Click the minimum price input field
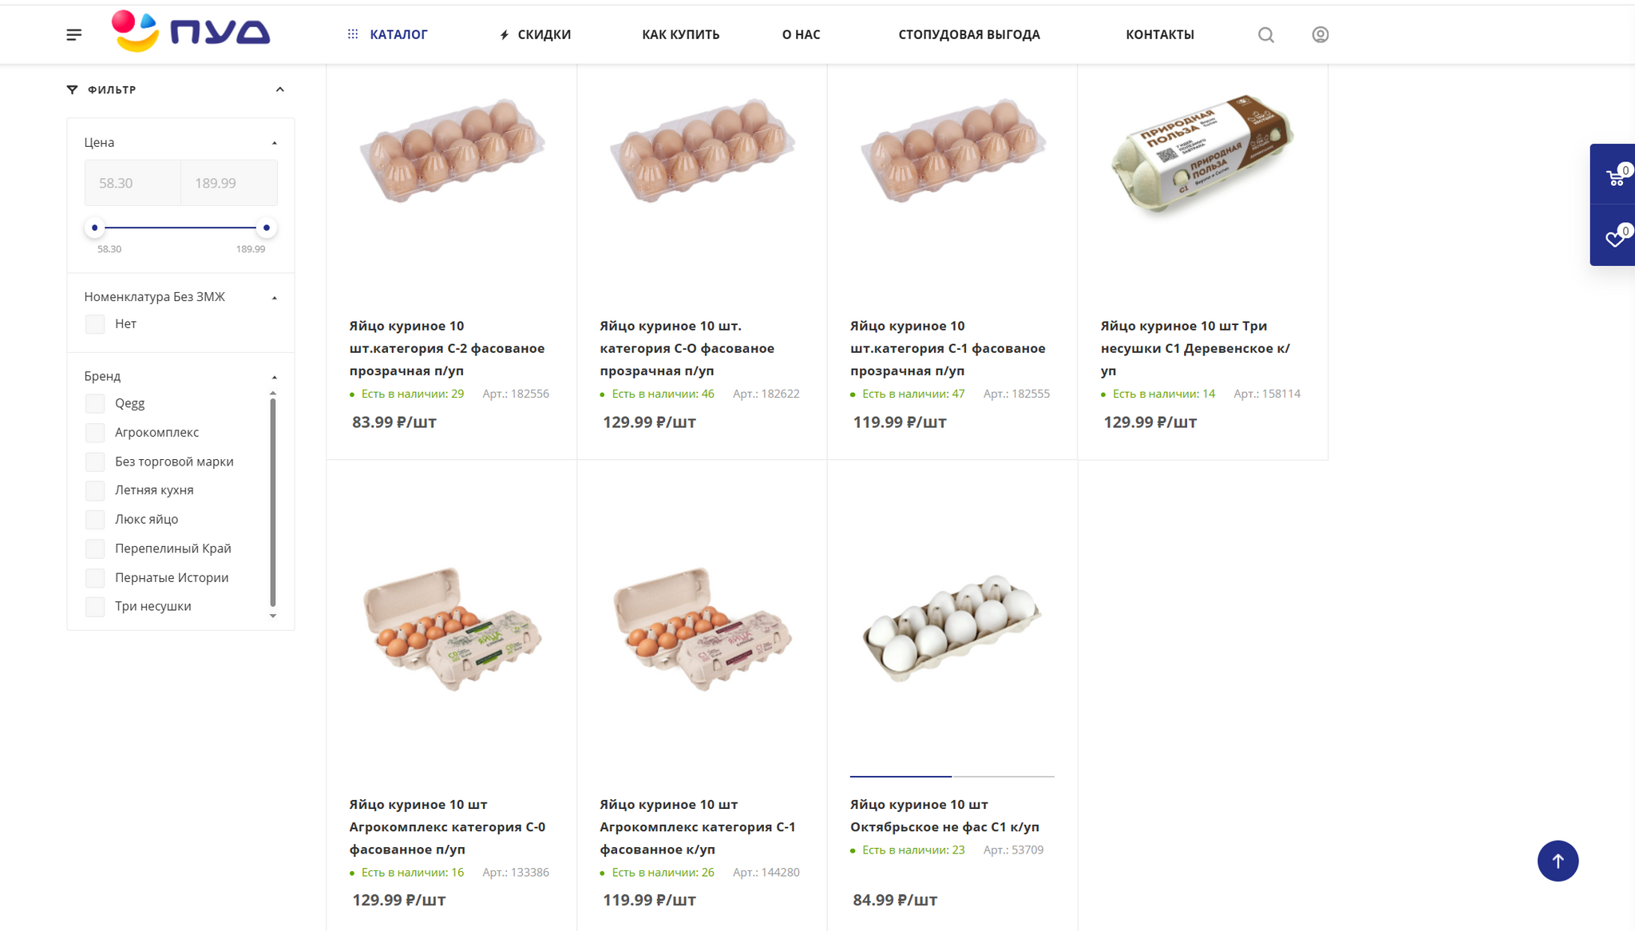1635x931 pixels. click(x=133, y=183)
